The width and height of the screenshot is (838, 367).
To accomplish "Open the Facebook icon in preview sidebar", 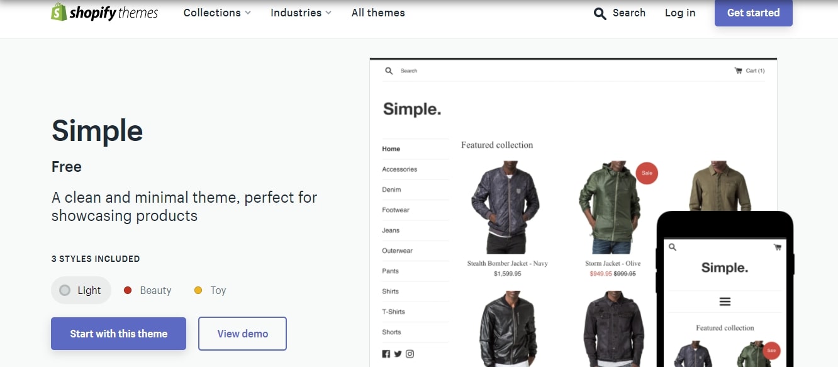I will click(386, 354).
